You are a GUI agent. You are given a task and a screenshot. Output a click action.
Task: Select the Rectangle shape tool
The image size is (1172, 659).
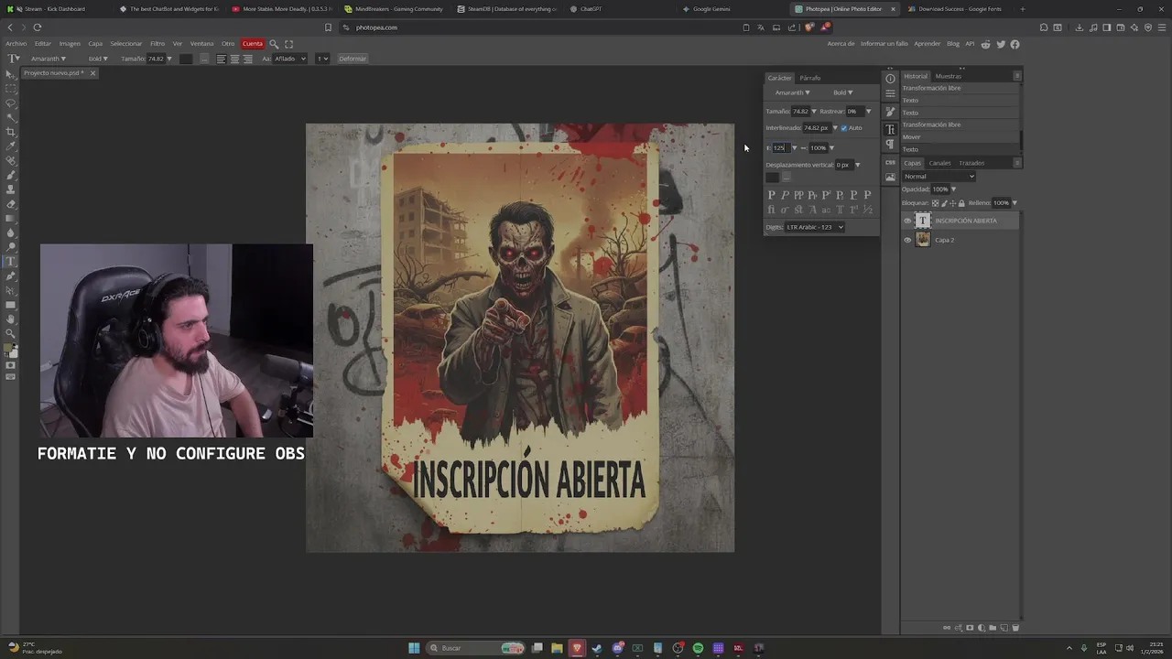pyautogui.click(x=11, y=305)
